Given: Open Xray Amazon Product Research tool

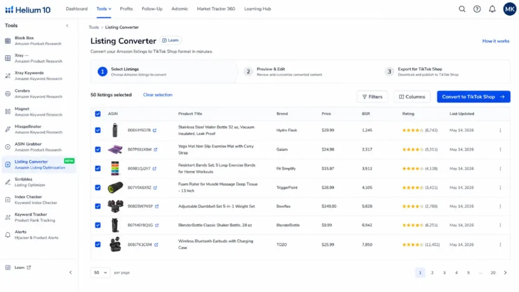Looking at the screenshot, I should click(x=39, y=58).
